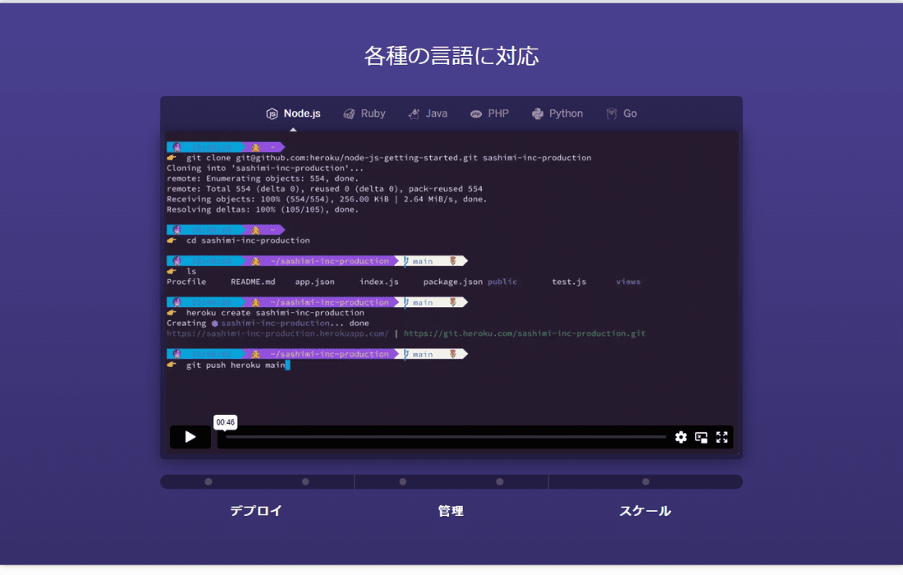
Task: Click second dot in デプロイ timeline segment
Action: click(306, 481)
